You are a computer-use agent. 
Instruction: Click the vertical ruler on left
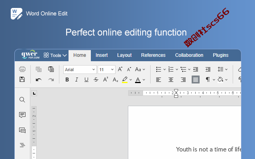[x=34, y=132]
